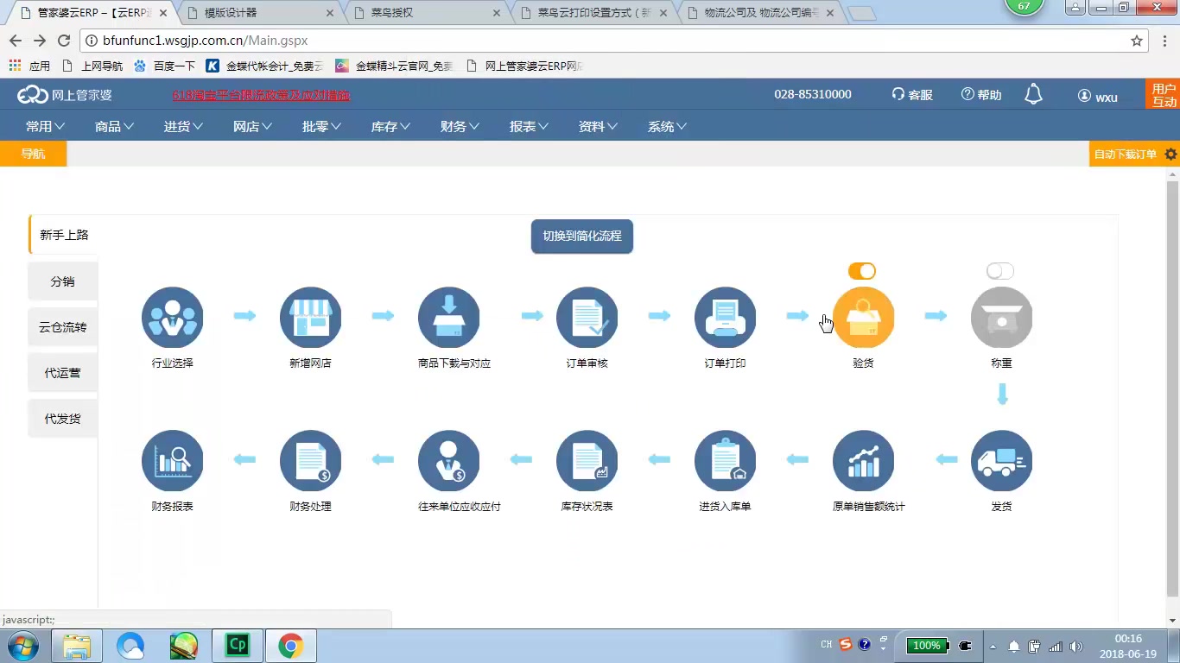Open Chrome from the taskbar
The image size is (1180, 663).
click(290, 646)
